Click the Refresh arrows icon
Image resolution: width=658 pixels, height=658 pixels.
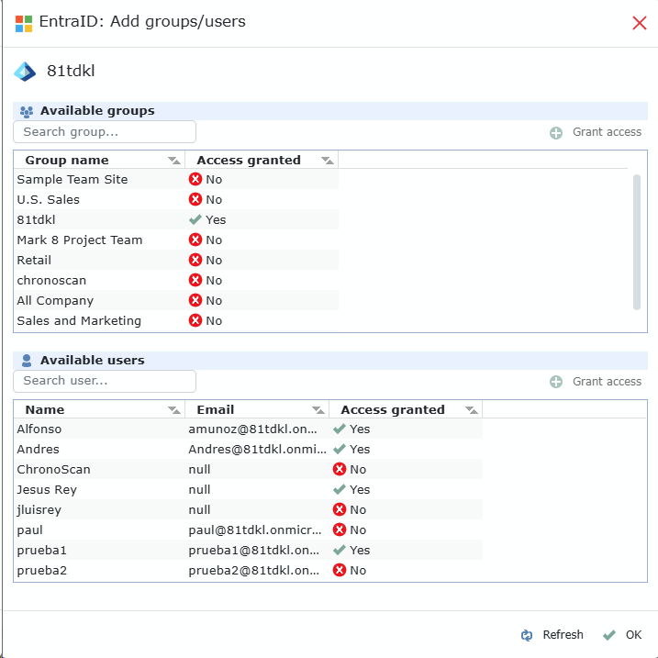click(x=527, y=635)
